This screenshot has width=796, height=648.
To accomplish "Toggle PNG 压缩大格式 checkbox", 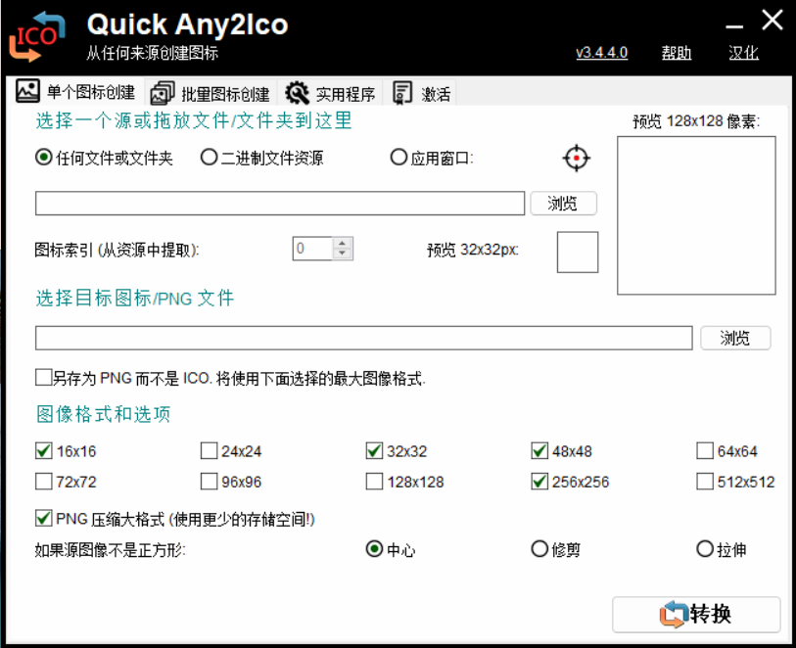I will click(x=44, y=518).
